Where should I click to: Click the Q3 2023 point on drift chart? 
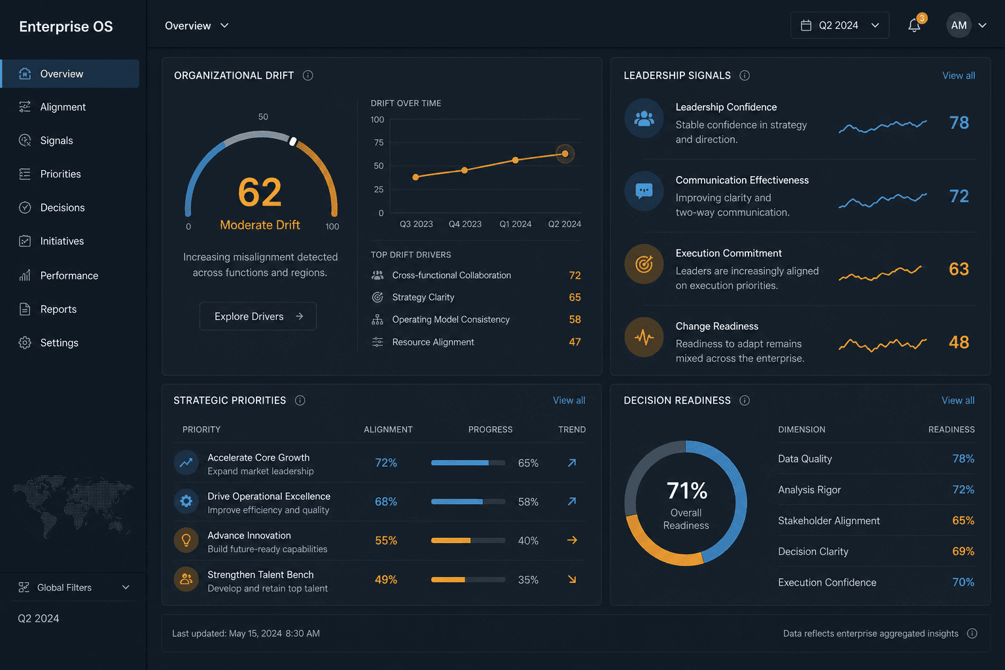click(415, 177)
